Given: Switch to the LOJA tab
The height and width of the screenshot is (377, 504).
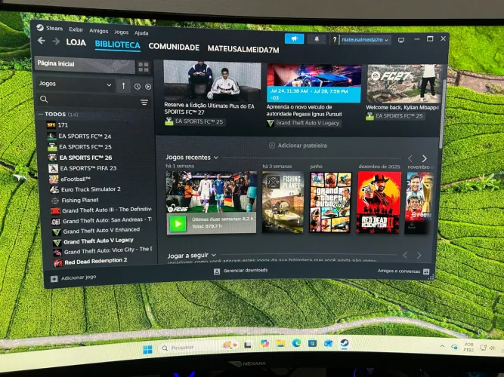Looking at the screenshot, I should [76, 42].
